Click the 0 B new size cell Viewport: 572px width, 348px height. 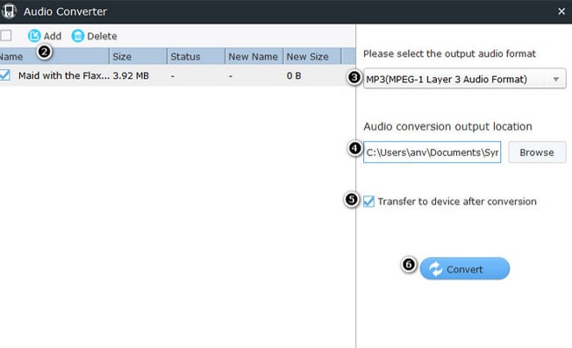(294, 75)
